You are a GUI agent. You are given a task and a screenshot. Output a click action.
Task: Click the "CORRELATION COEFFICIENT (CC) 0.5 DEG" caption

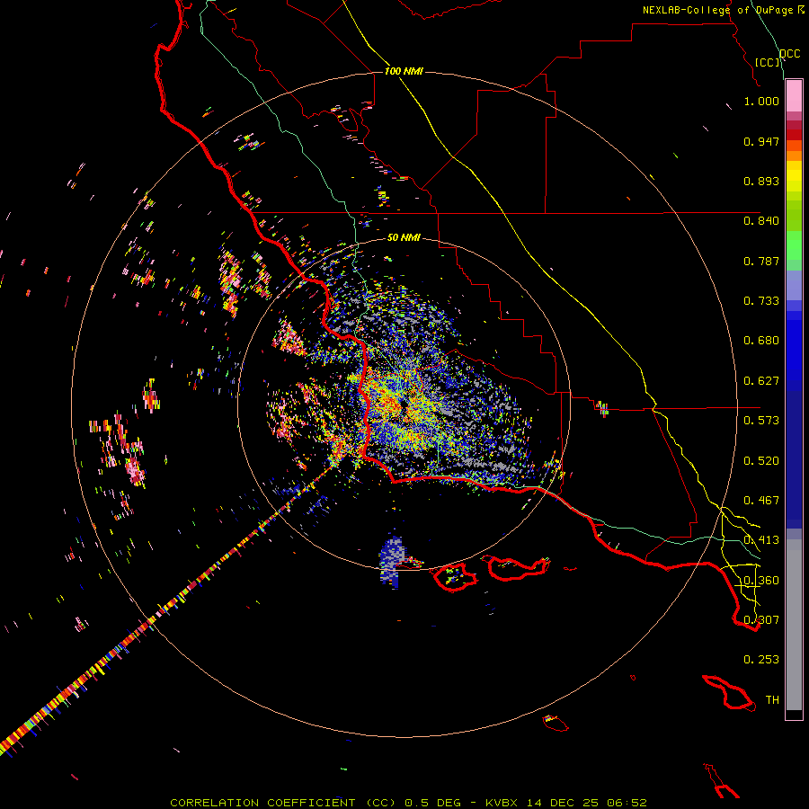point(316,803)
